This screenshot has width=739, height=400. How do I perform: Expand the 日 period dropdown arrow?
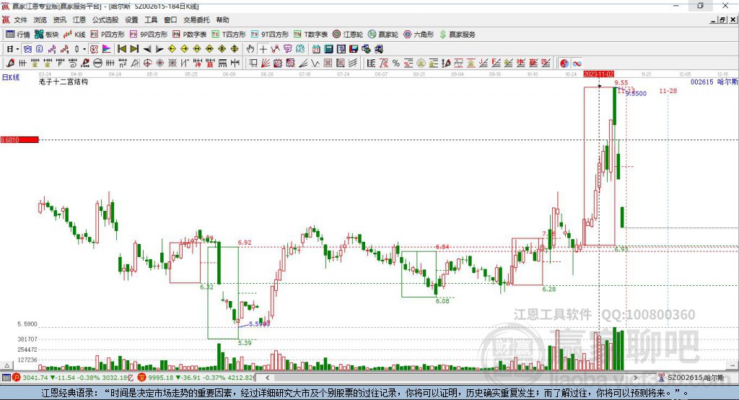pyautogui.click(x=17, y=49)
